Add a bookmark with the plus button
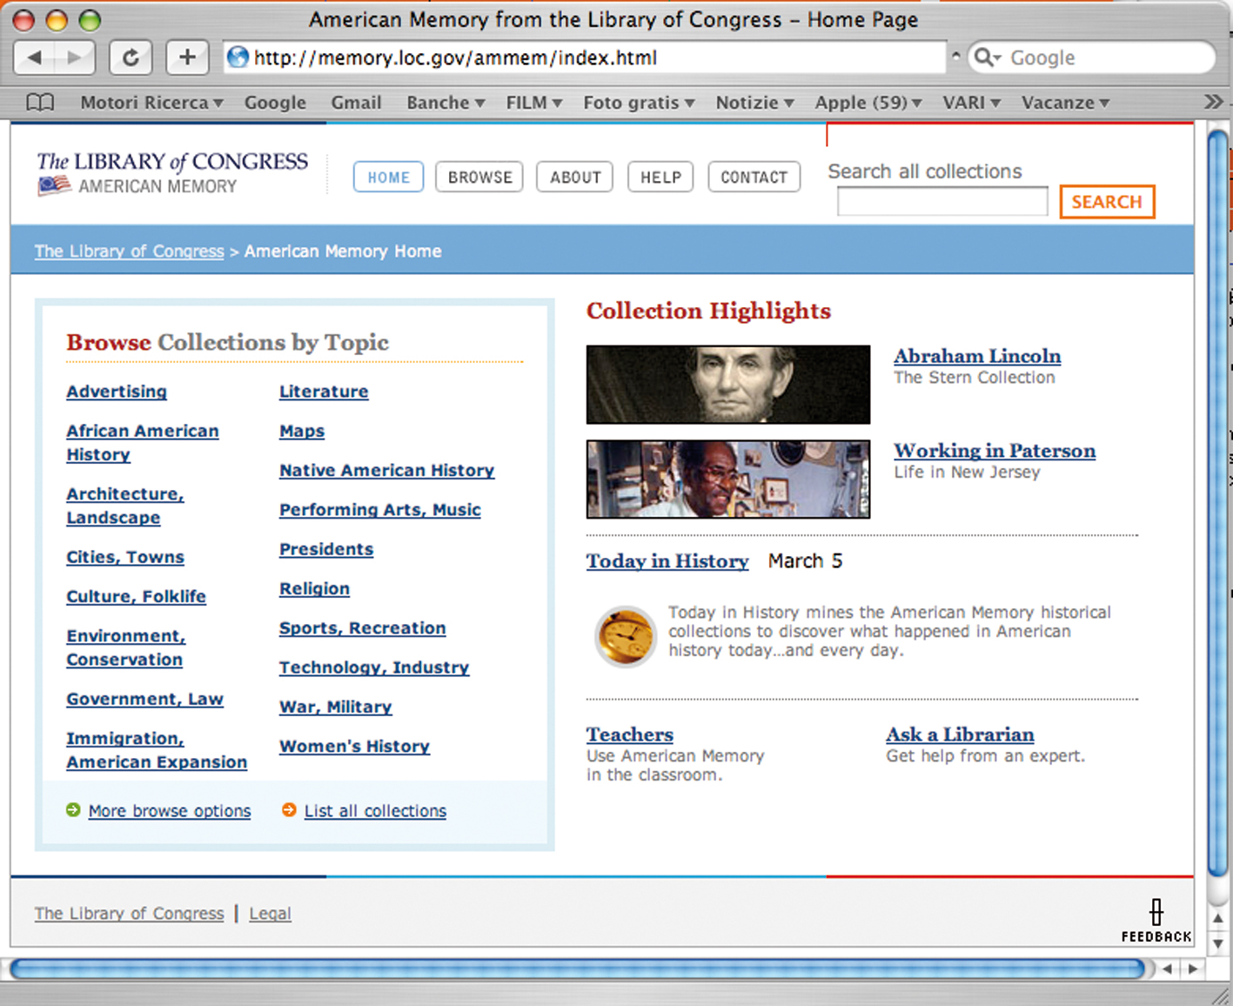This screenshot has height=1006, width=1233. 187,57
